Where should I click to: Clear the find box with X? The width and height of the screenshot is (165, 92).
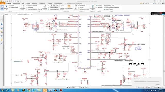(x=154, y=3)
